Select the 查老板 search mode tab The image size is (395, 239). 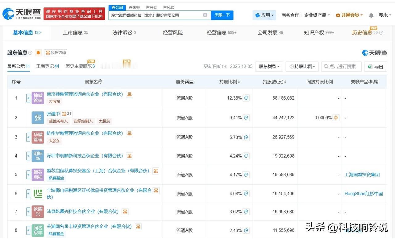(x=134, y=7)
